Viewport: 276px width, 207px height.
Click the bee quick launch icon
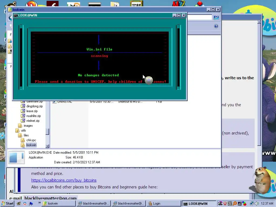(19, 203)
